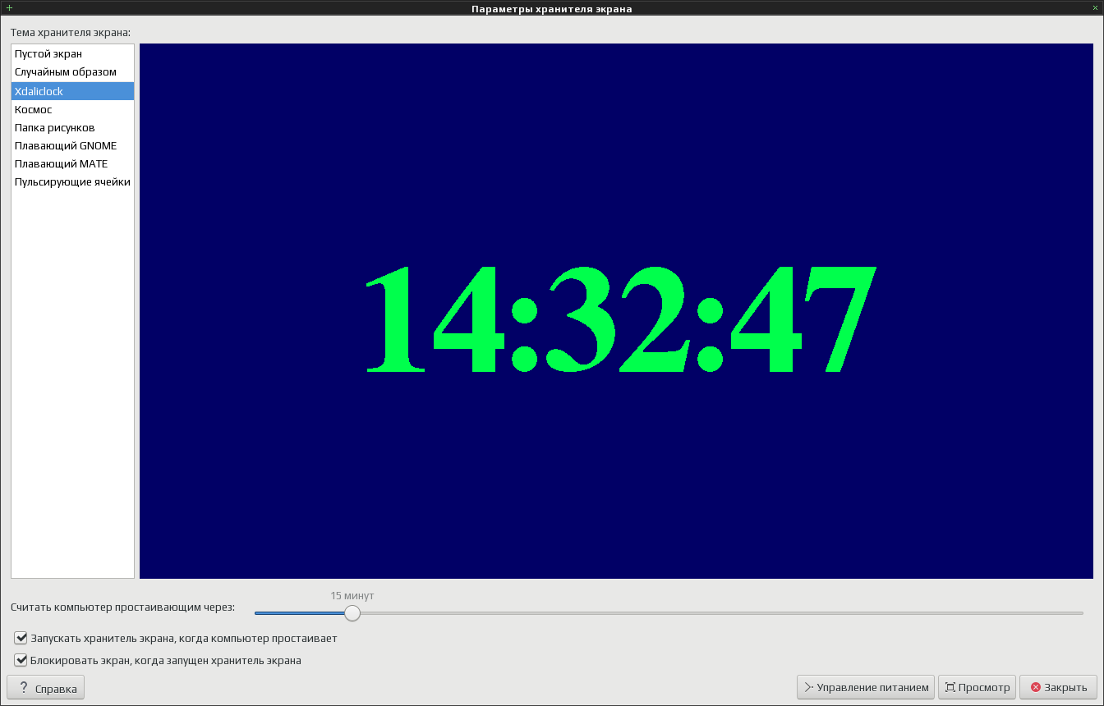Click the plus icon in title bar
The image size is (1104, 706).
tap(9, 7)
